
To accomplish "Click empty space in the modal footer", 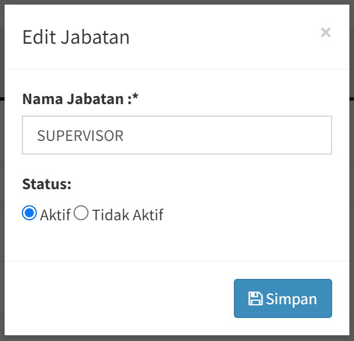I will tap(115, 298).
